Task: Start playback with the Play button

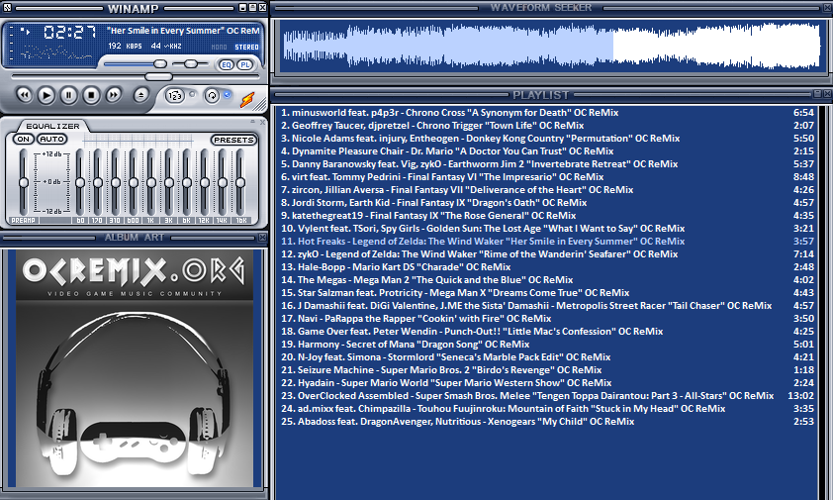Action: coord(46,95)
